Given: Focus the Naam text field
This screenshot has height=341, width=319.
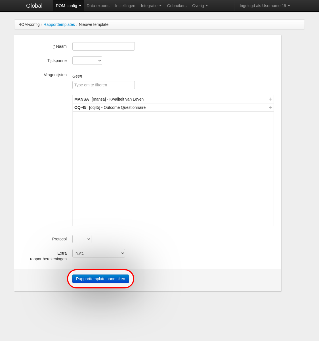Looking at the screenshot, I should 103,46.
